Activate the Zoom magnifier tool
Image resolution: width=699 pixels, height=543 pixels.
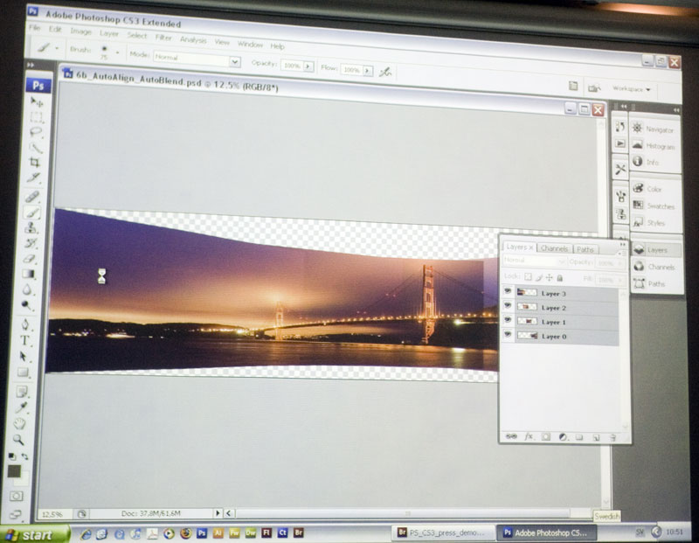(18, 439)
